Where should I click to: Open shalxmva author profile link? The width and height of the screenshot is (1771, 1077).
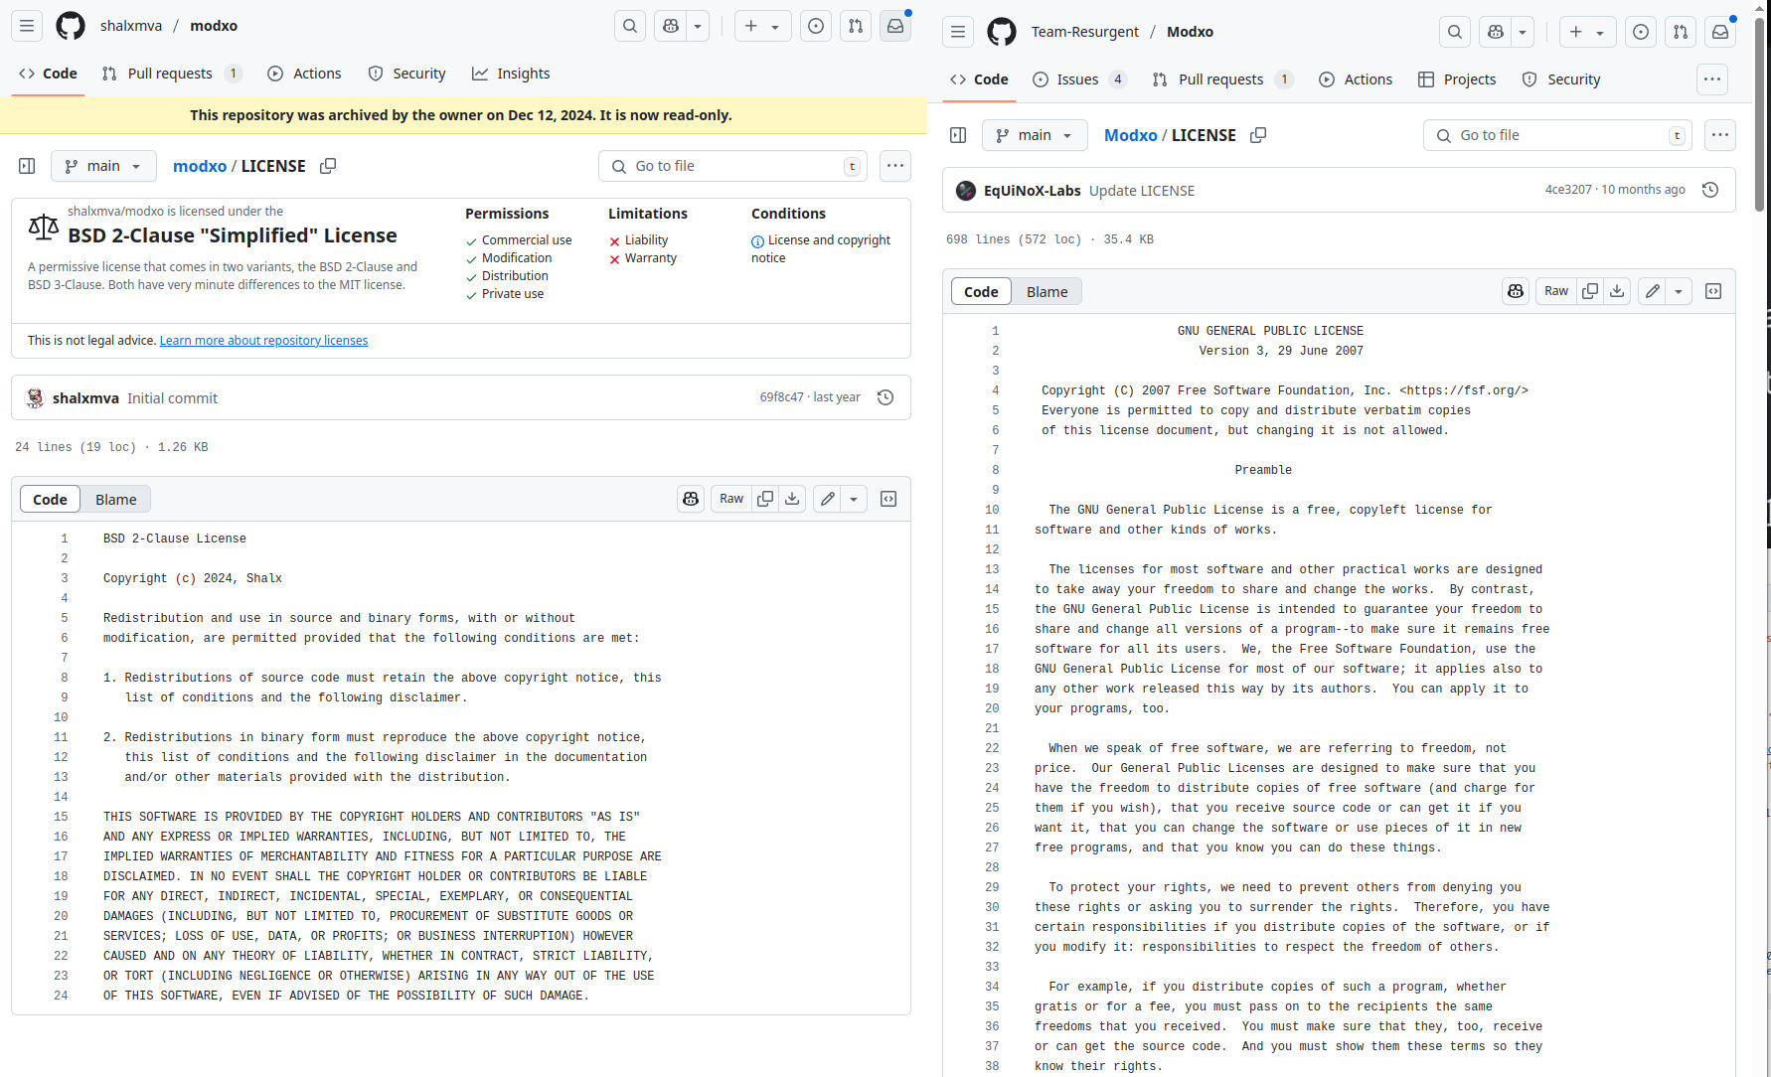(x=85, y=398)
